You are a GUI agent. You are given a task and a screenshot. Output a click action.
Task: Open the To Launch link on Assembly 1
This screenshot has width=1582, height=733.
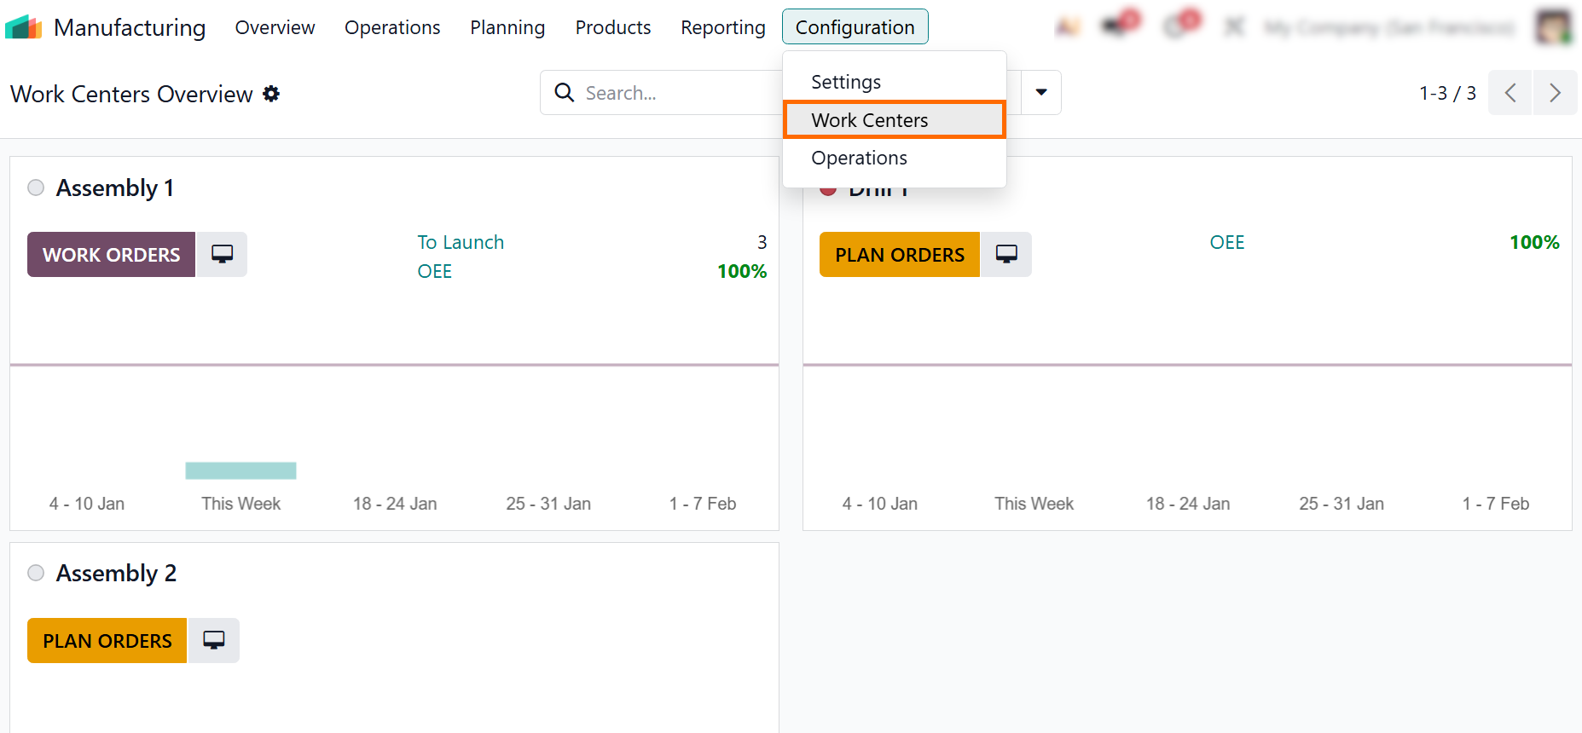coord(461,242)
